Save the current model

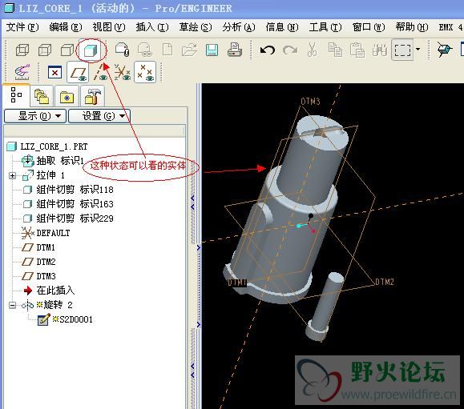[x=212, y=50]
